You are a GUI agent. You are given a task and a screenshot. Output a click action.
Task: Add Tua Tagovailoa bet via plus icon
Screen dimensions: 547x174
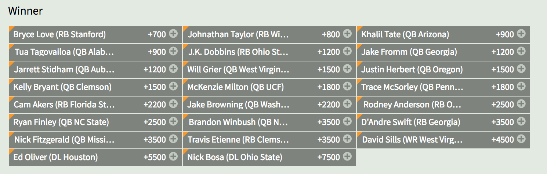pyautogui.click(x=173, y=52)
